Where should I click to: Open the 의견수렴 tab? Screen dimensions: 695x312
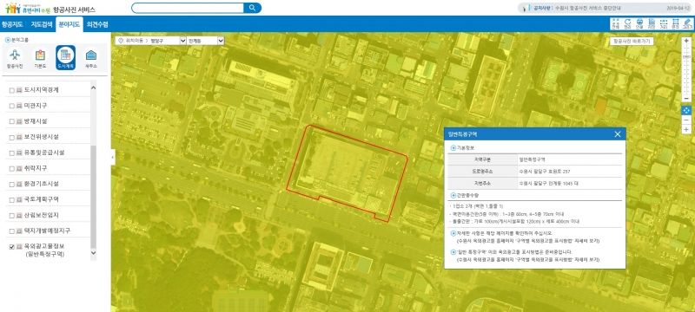click(97, 24)
